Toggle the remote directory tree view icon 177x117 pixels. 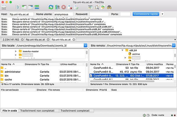coord(30,7)
